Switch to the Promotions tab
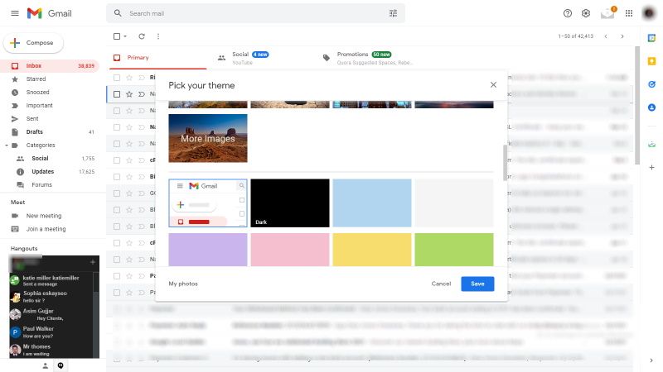Screen dimensions: 663x372 point(367,58)
